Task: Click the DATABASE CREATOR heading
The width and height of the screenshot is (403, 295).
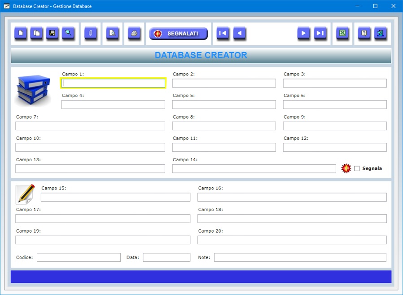Action: 201,55
